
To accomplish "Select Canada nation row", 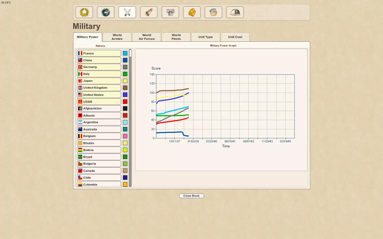I will [99, 171].
